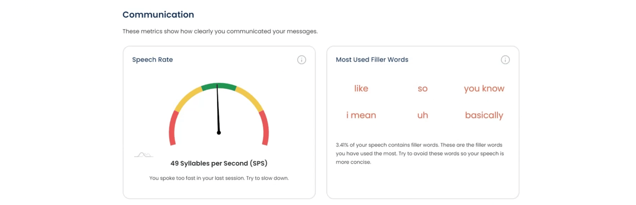This screenshot has height=205, width=636.
Task: Select the filler word "like"
Action: point(361,88)
